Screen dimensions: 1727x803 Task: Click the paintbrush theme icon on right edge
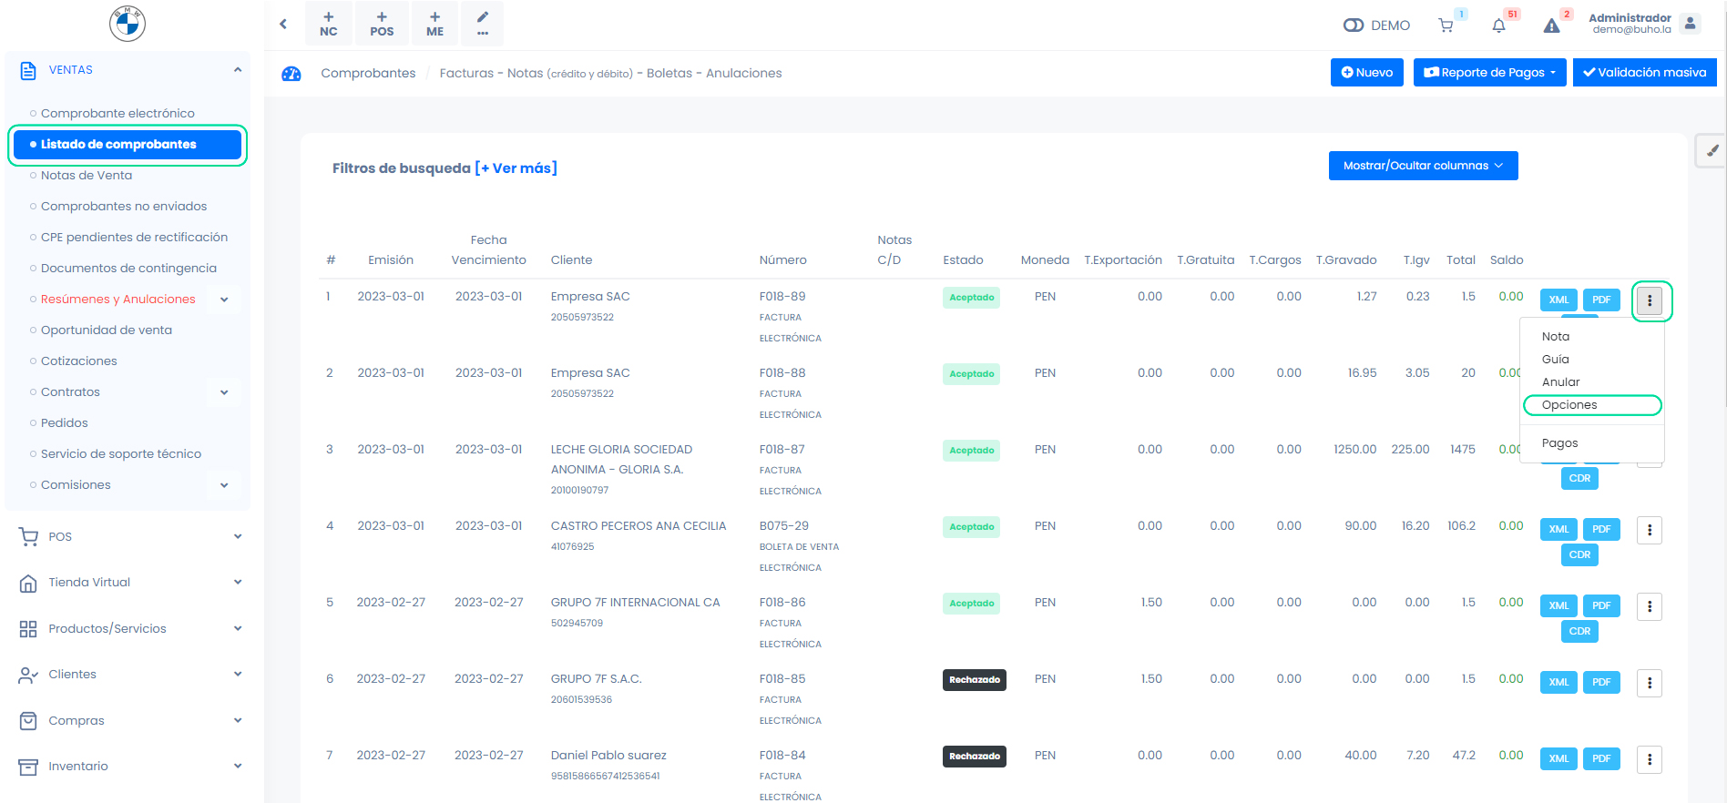(x=1712, y=150)
